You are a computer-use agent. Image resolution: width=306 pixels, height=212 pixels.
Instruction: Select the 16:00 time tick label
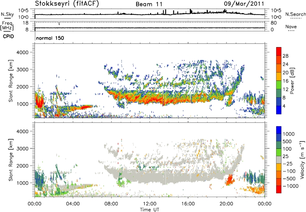click(188, 204)
